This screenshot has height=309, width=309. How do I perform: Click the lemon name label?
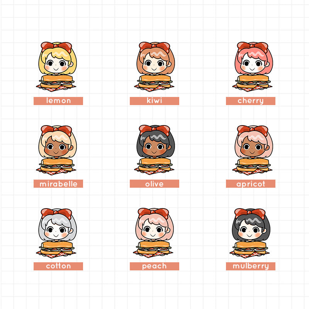pos(58,101)
